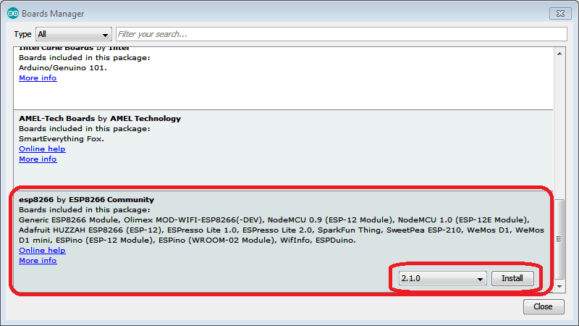Viewport: 579px width, 326px height.
Task: Expand the 2.1.0 version dropdown
Action: pos(442,278)
